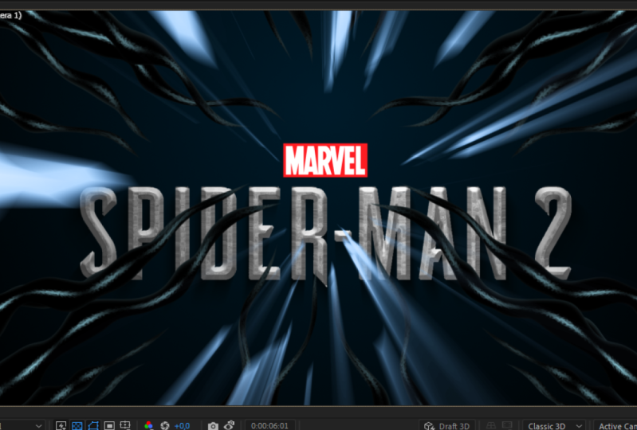Show last snapshot icon
Viewport: 637px width, 430px height.
pyautogui.click(x=229, y=425)
